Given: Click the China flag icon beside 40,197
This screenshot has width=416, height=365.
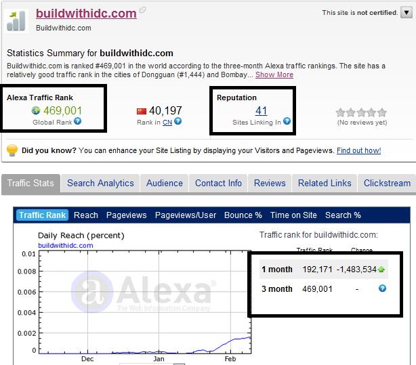Looking at the screenshot, I should tap(142, 111).
